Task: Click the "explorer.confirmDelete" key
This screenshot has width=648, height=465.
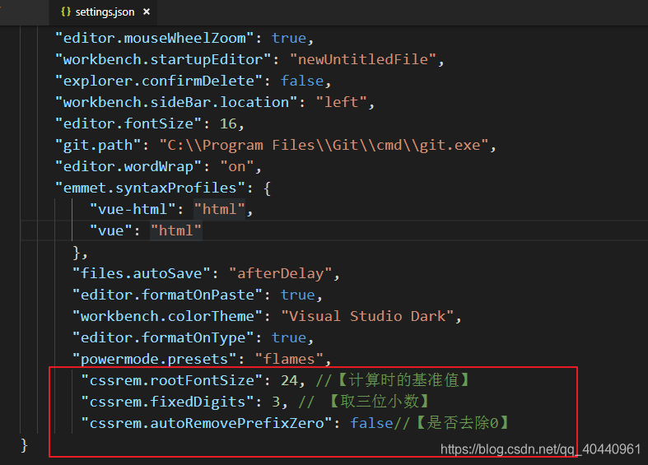Action: click(x=159, y=81)
